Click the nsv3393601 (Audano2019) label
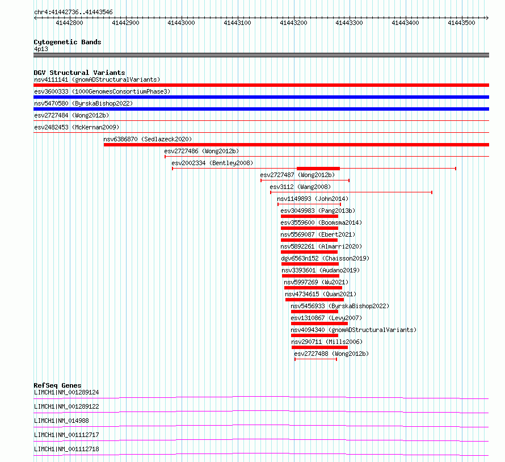 coord(321,270)
